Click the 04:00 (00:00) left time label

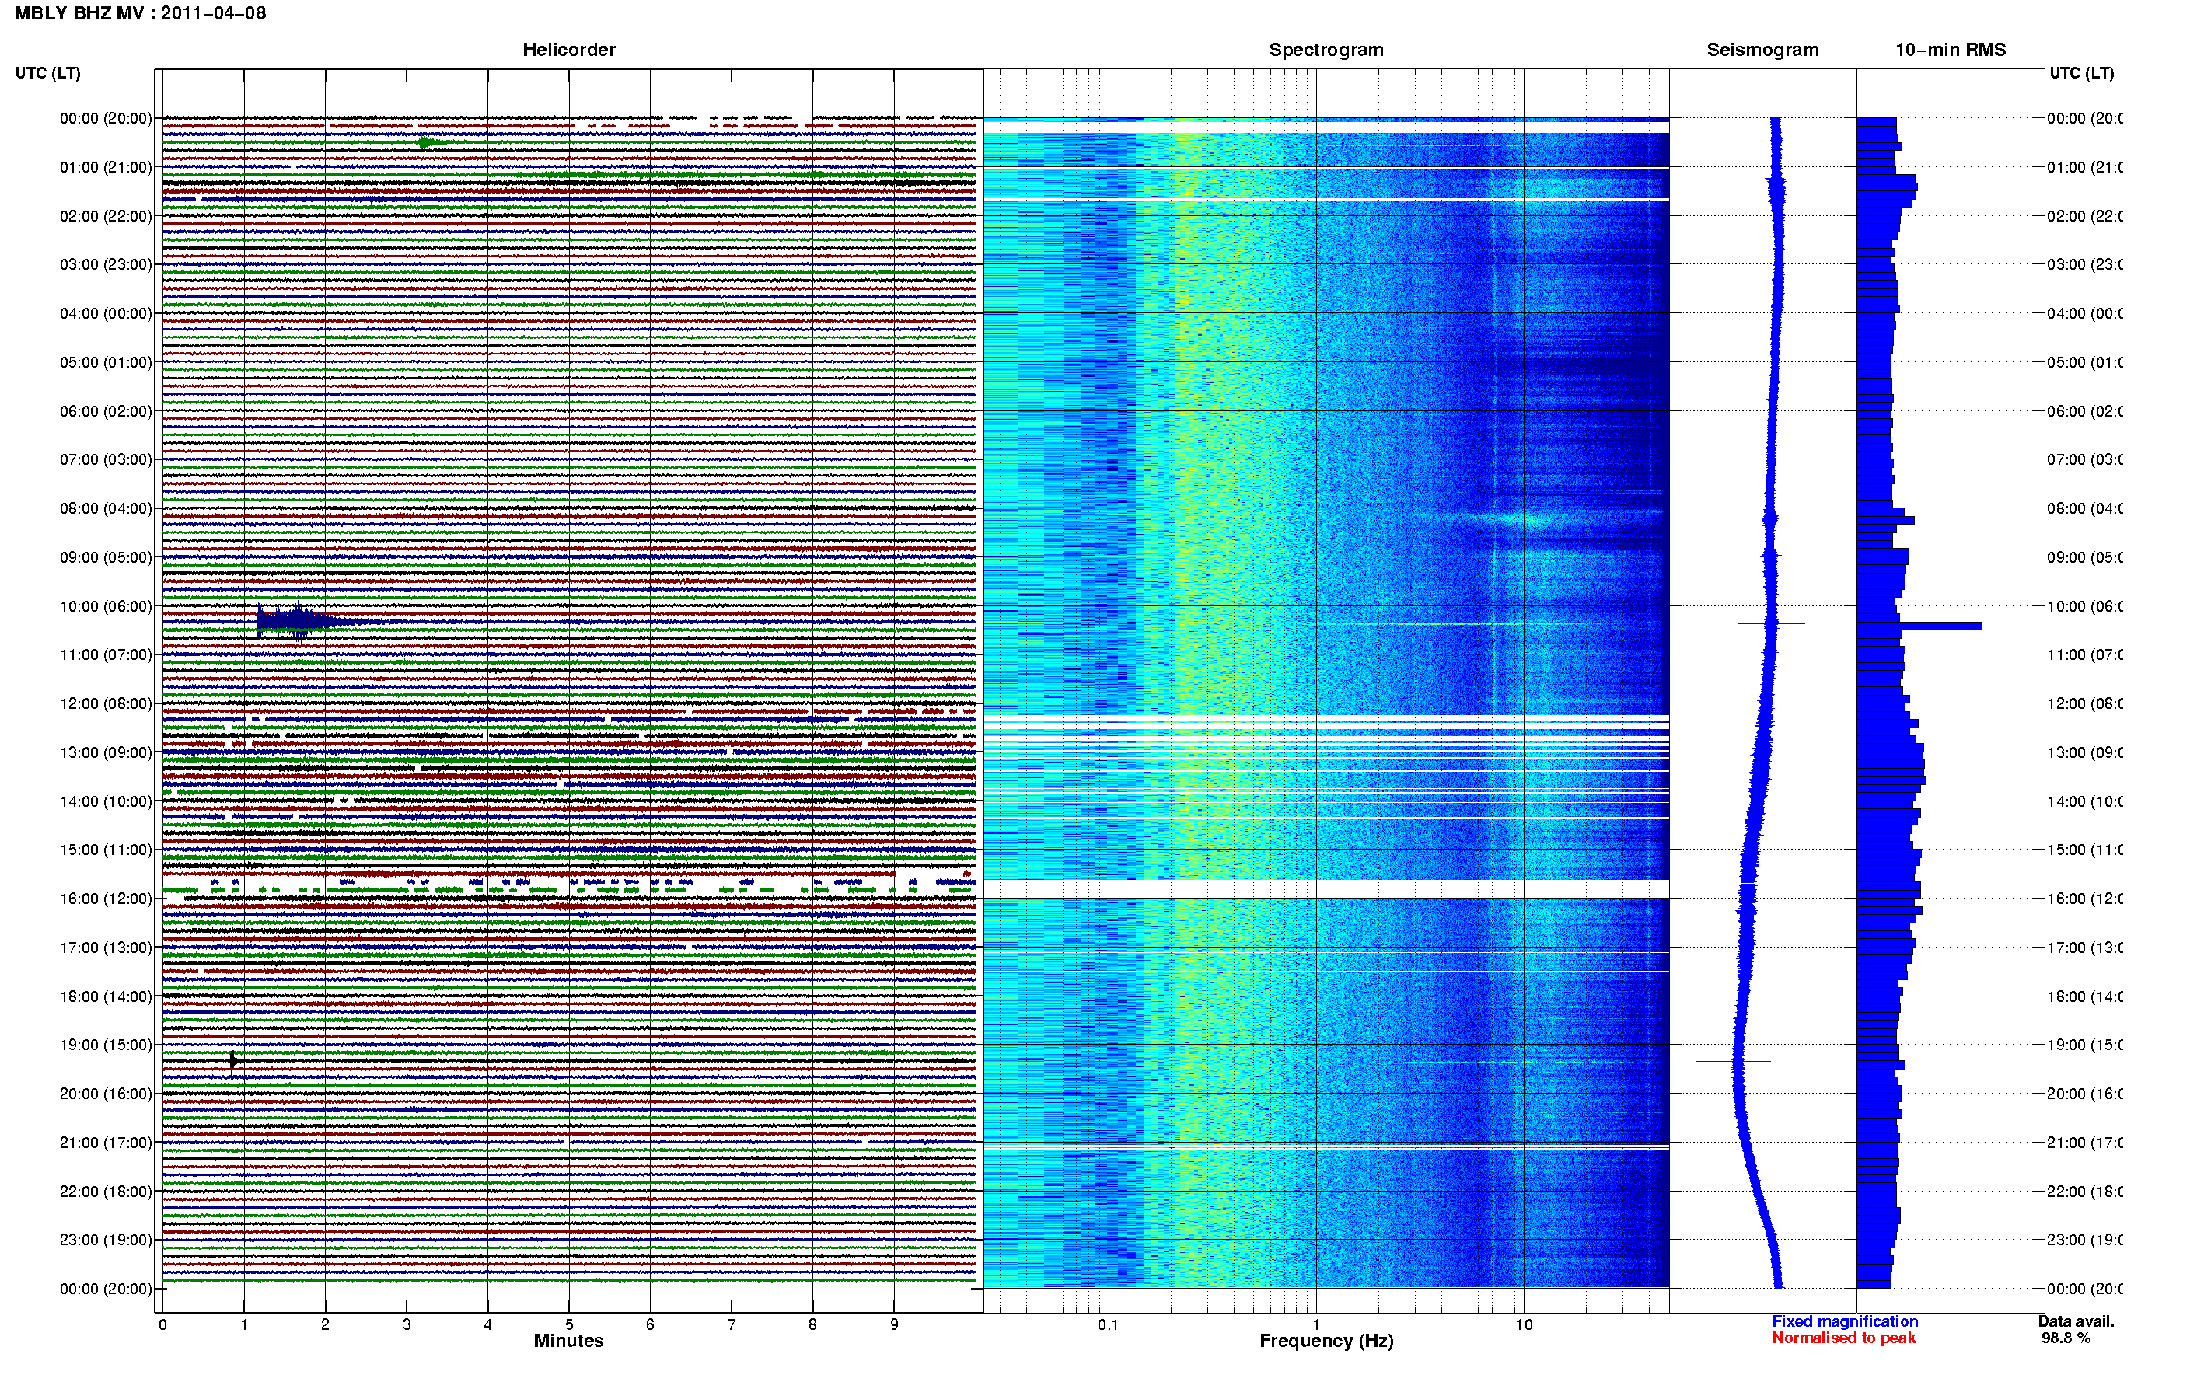[106, 313]
